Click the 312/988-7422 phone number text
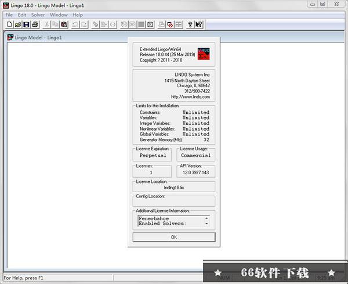 pyautogui.click(x=197, y=91)
